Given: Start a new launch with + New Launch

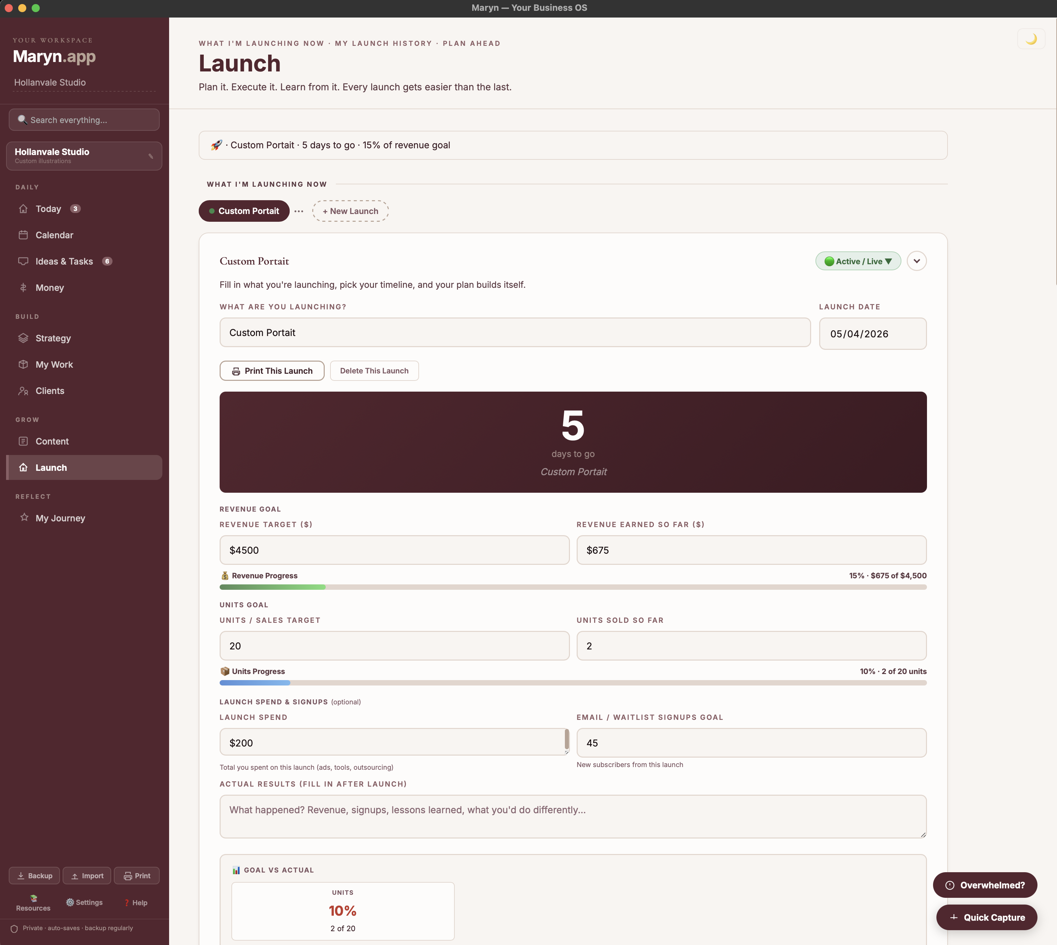Looking at the screenshot, I should click(350, 211).
